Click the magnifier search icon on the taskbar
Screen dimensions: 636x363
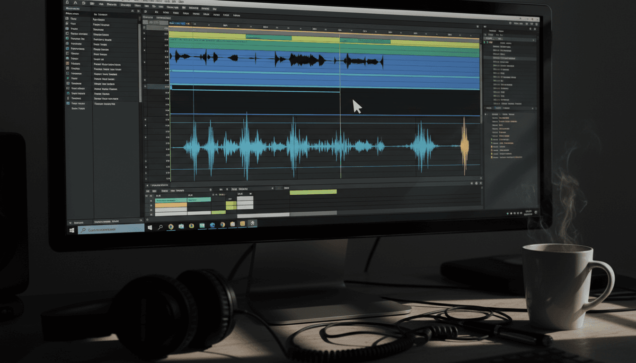160,227
